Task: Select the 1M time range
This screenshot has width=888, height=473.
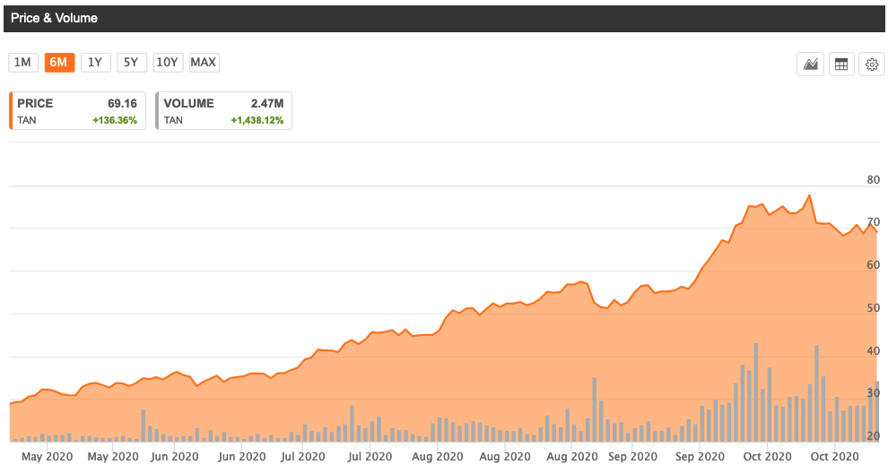Action: [23, 62]
